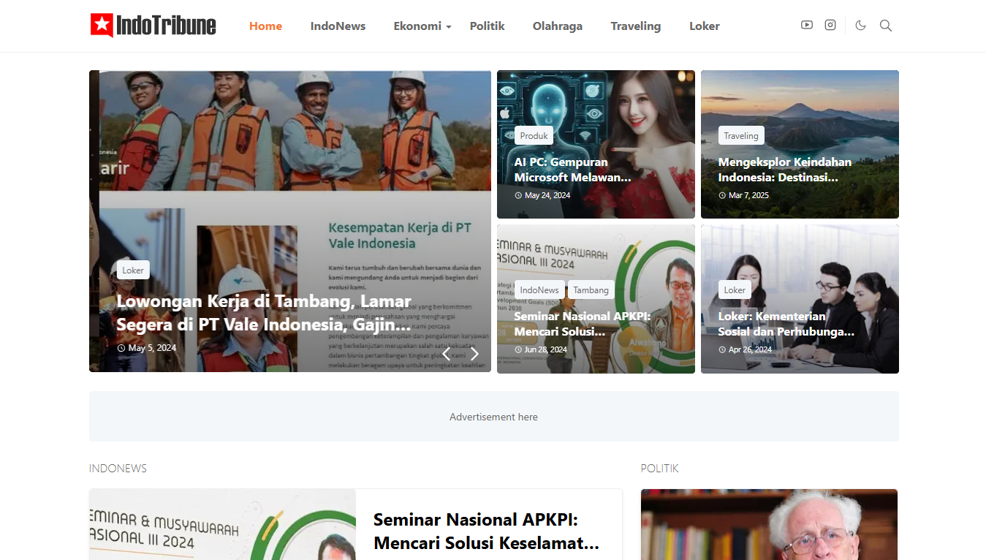986x560 pixels.
Task: Click the Loker navigation item
Action: click(x=704, y=26)
